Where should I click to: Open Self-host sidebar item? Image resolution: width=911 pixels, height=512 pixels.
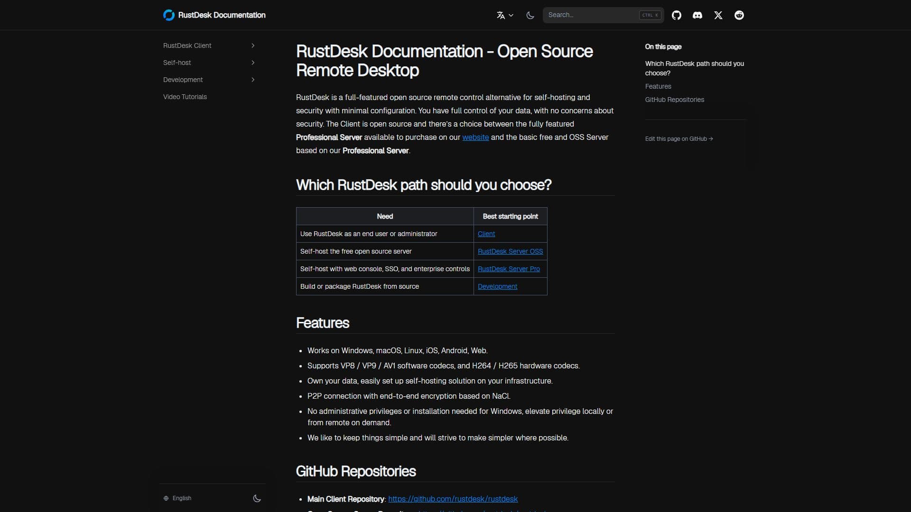(177, 63)
